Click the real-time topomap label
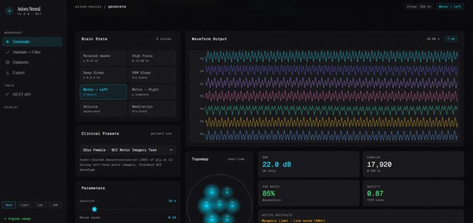The height and width of the screenshot is (223, 473). [236, 159]
